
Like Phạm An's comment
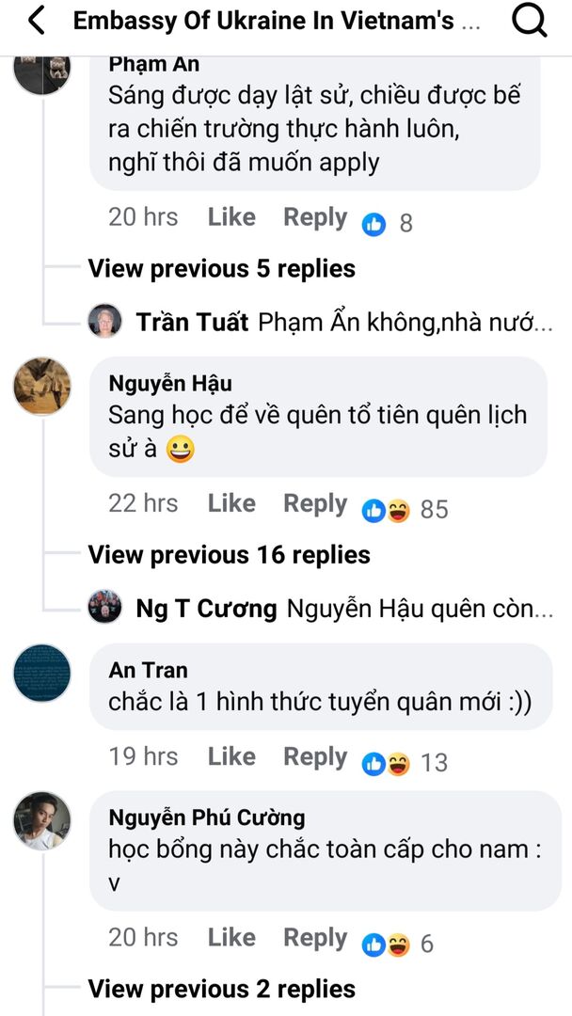click(x=231, y=217)
